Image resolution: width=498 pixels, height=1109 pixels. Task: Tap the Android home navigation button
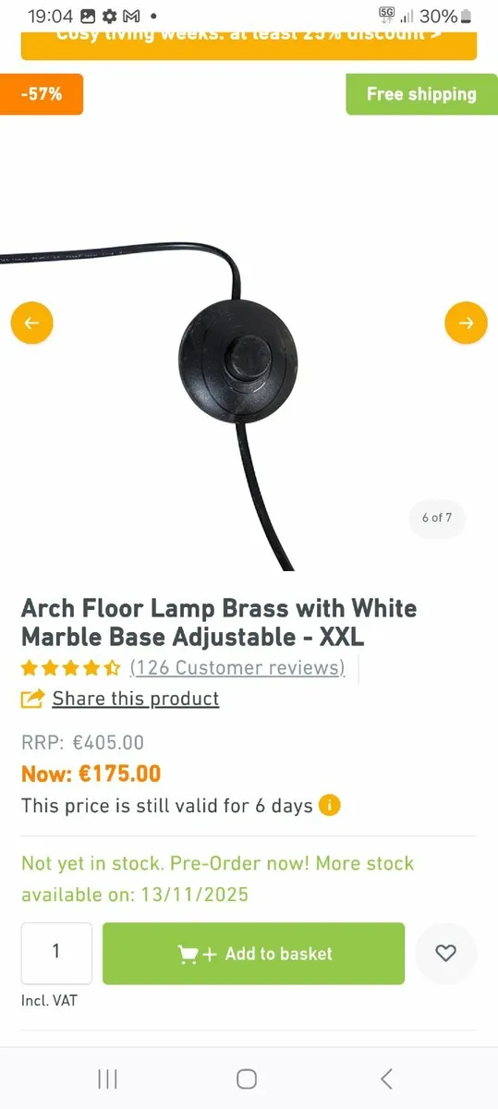coord(246,1079)
